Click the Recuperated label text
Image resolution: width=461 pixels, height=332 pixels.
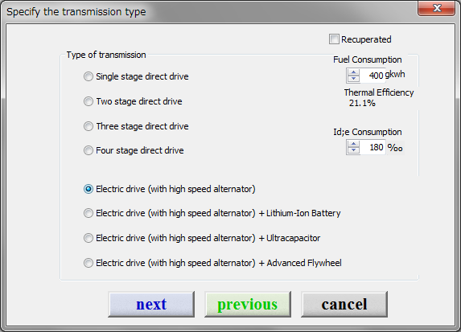[366, 39]
